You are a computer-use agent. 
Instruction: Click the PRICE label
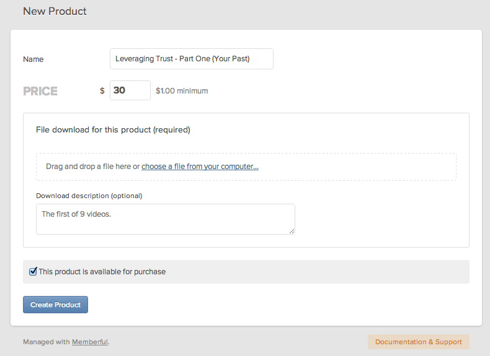(40, 91)
